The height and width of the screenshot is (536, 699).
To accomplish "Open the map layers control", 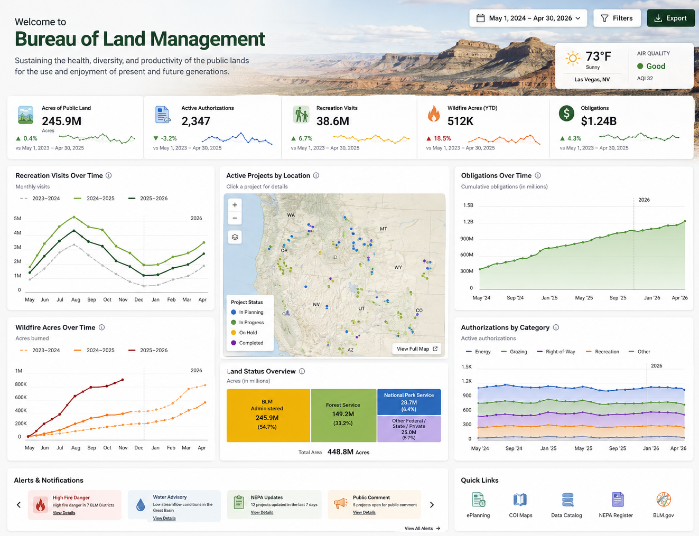I will pyautogui.click(x=235, y=237).
